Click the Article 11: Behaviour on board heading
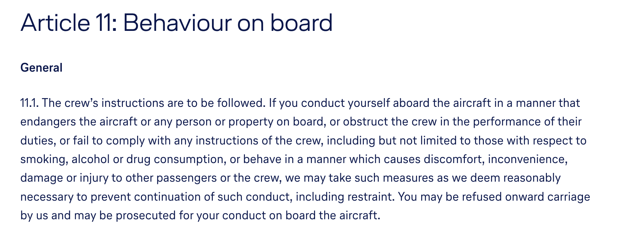Viewport: 619px width, 243px height. pos(176,23)
